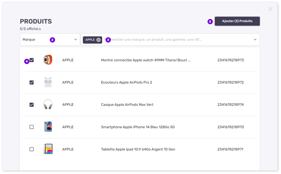Uncheck the Apple Watch product checkbox
281x174 pixels.
[x=32, y=60]
